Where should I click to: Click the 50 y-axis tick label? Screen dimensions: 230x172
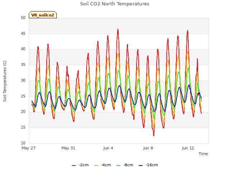coord(23,18)
